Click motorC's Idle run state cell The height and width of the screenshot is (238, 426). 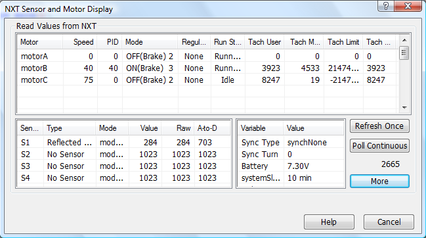point(227,80)
